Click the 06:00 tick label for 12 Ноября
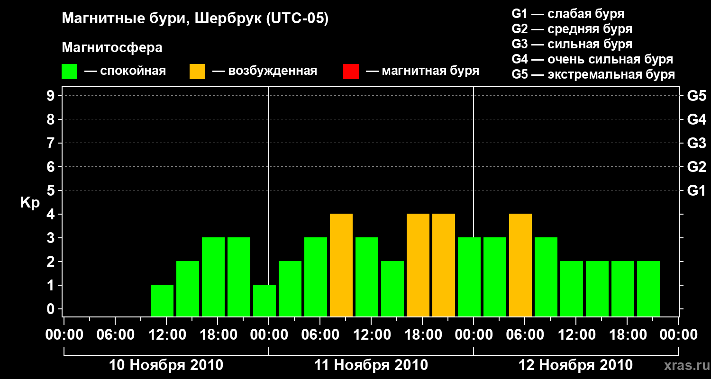The image size is (711, 379). click(x=525, y=334)
